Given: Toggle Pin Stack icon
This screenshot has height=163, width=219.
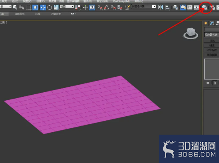Looking at the screenshot, I should (x=207, y=83).
